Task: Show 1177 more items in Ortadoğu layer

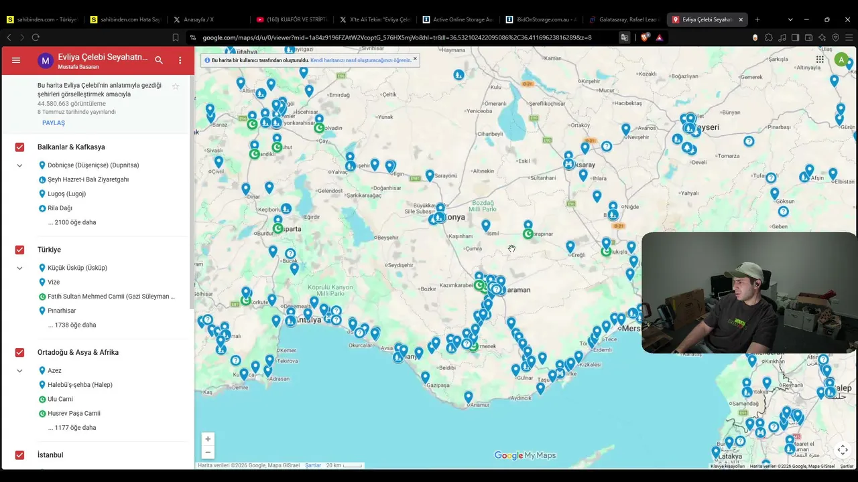Action: click(72, 427)
